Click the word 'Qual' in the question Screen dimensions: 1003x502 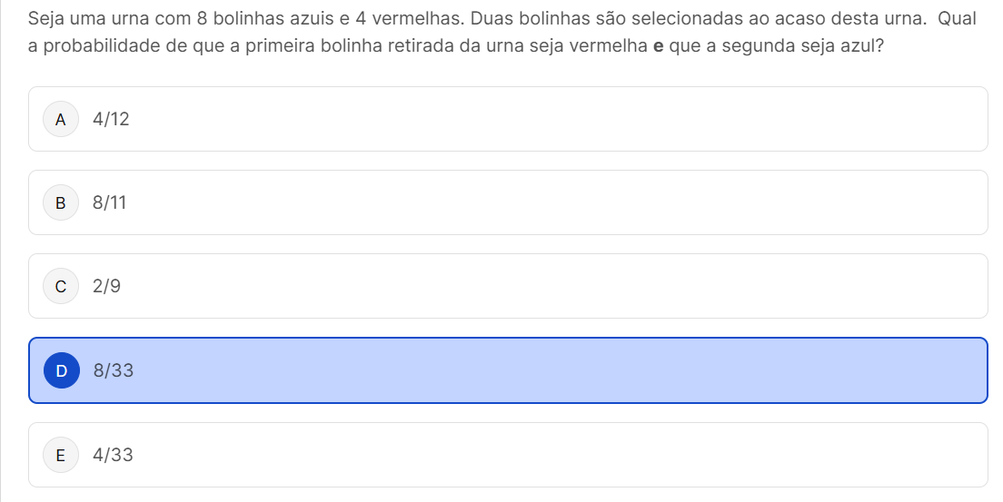click(957, 18)
